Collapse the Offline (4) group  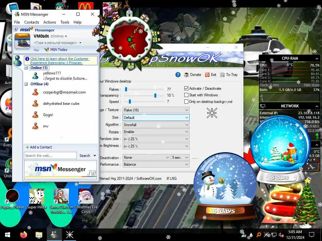[x=26, y=84]
